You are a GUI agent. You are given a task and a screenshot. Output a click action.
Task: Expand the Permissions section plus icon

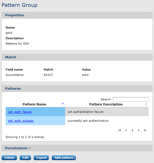(x=30, y=148)
